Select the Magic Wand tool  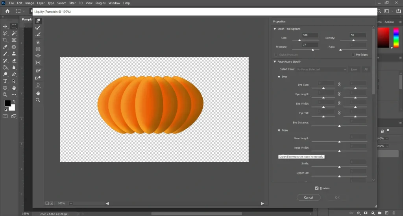(14, 33)
